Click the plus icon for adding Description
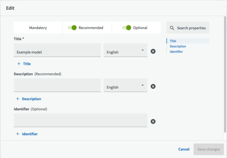 18,99
